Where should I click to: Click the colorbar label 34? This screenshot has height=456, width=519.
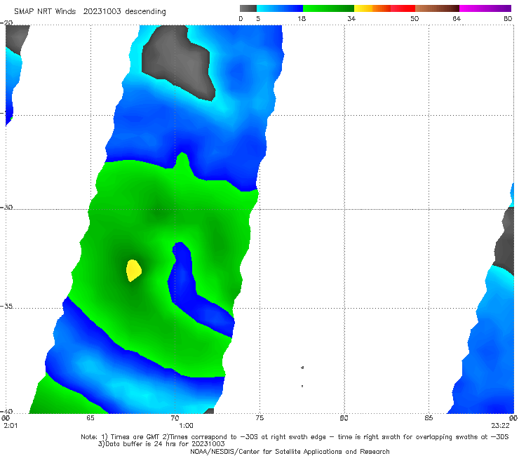351,18
